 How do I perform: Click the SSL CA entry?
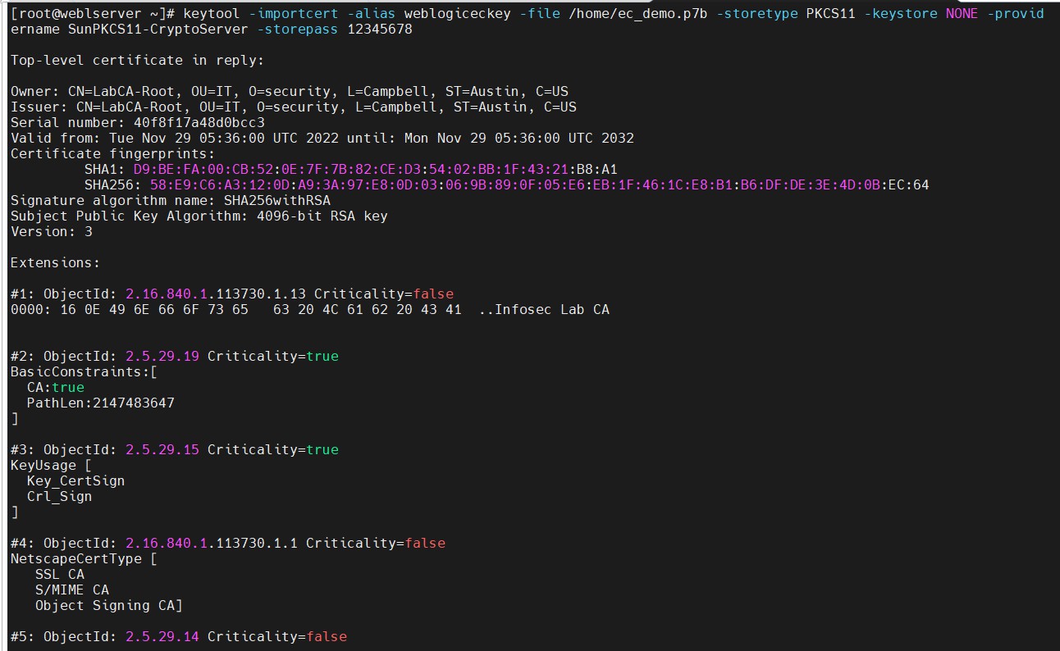59,575
